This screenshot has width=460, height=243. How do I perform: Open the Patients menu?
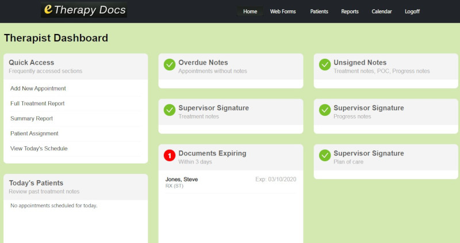point(319,12)
